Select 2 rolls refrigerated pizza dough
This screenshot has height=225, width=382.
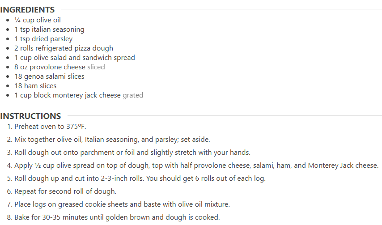tap(64, 48)
